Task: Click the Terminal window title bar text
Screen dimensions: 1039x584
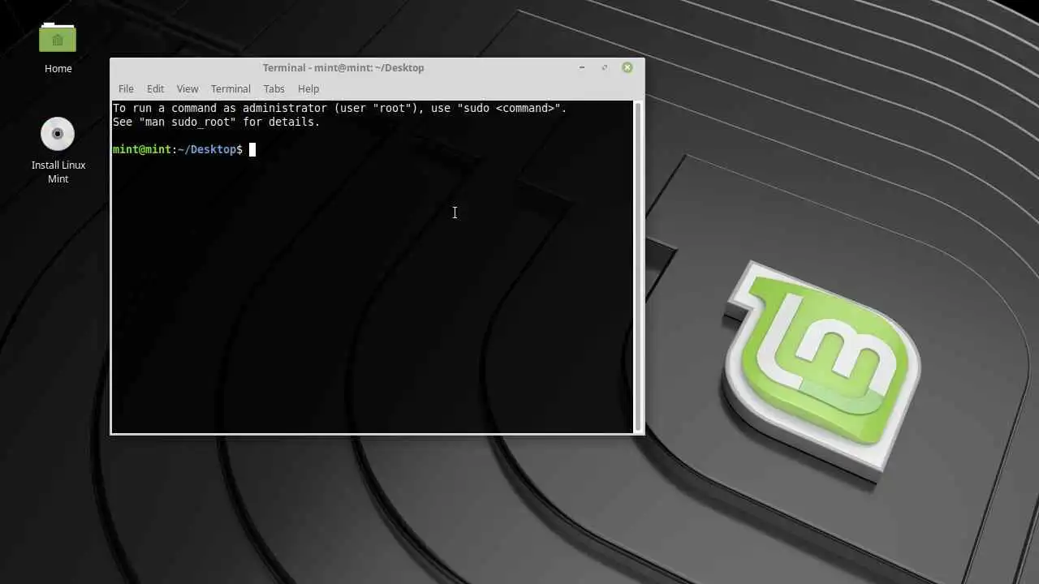Action: pyautogui.click(x=343, y=67)
